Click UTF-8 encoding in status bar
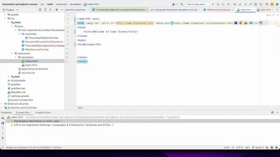This screenshot has height=157, width=280. click(x=239, y=147)
